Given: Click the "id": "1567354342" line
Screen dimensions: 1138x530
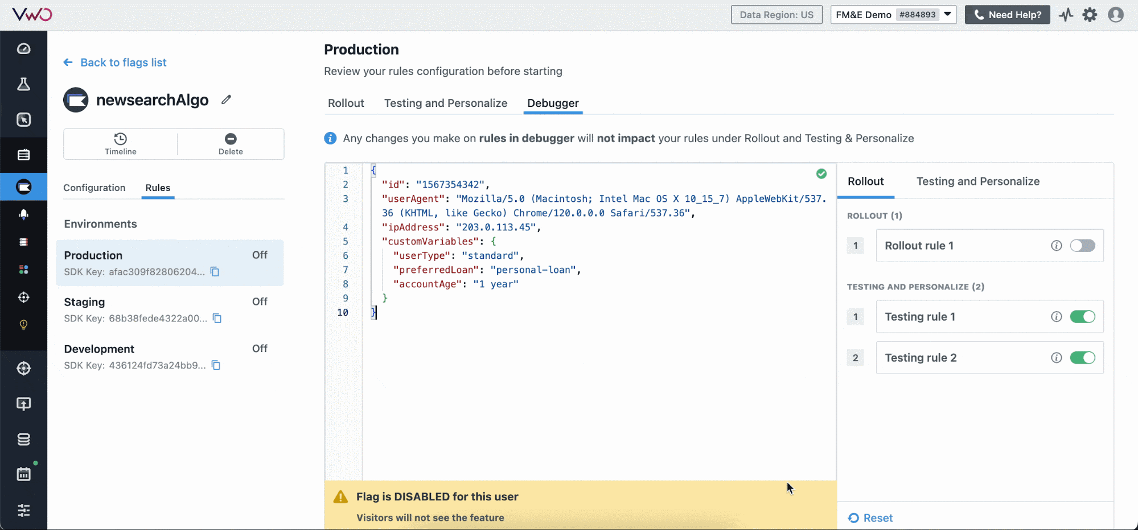Looking at the screenshot, I should 436,185.
